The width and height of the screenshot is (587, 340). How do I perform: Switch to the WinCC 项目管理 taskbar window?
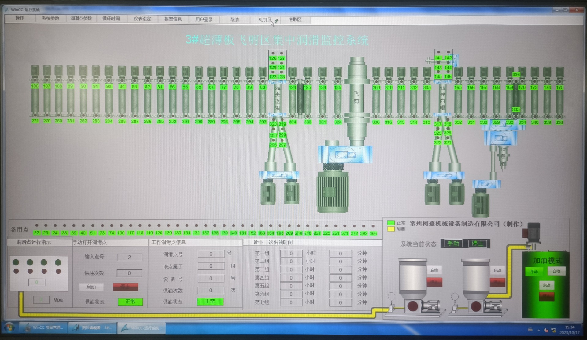coord(44,328)
